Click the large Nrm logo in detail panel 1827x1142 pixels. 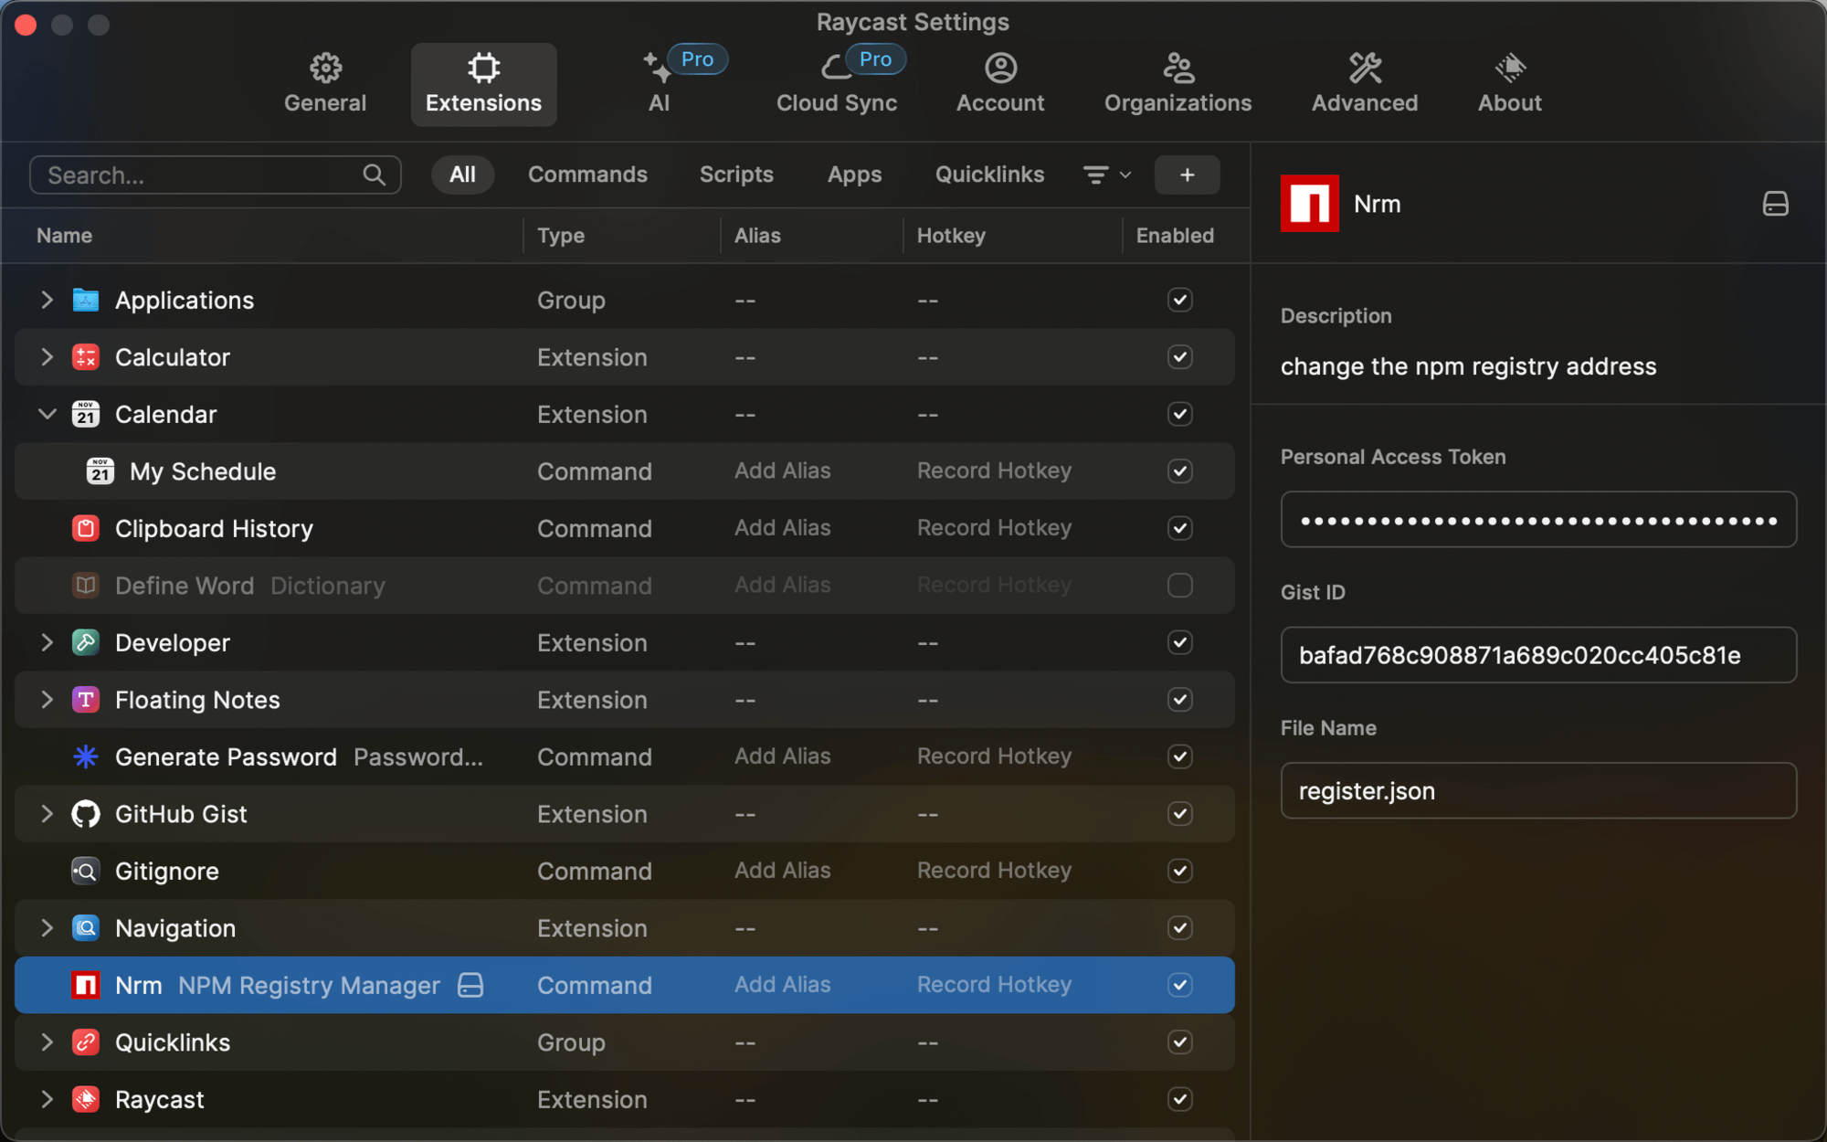pyautogui.click(x=1309, y=203)
